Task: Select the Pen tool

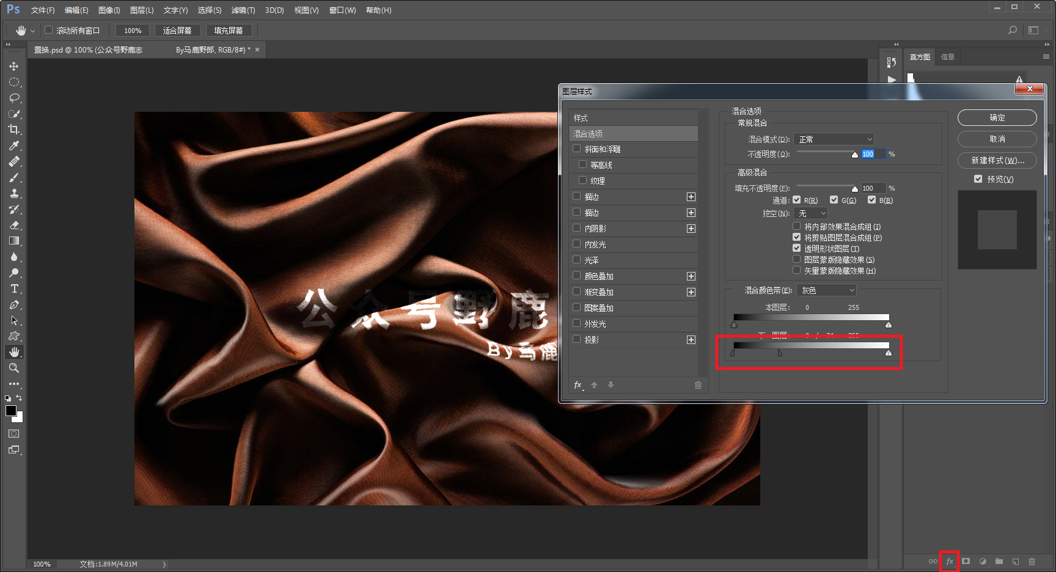Action: pyautogui.click(x=14, y=304)
